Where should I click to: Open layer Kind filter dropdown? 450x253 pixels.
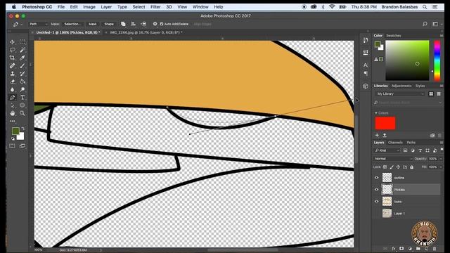pos(387,150)
